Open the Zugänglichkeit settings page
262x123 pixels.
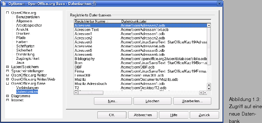pos(28,59)
